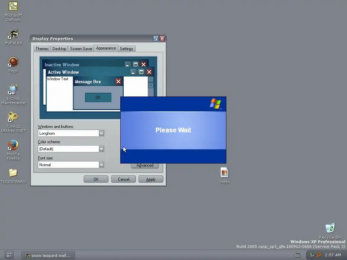Expand the Color scheme dropdown
This screenshot has width=347, height=260.
click(101, 149)
